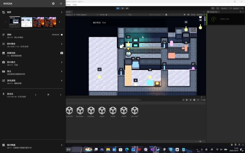Open the white web page gallery thumbnail
This screenshot has height=153, width=245.
[27, 22]
